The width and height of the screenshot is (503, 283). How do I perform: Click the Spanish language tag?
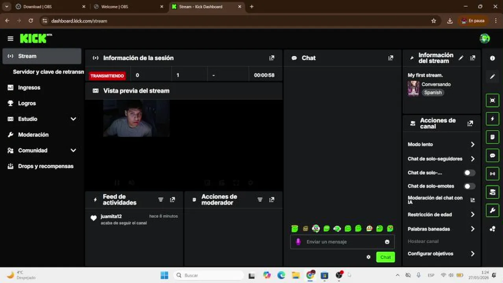click(433, 93)
